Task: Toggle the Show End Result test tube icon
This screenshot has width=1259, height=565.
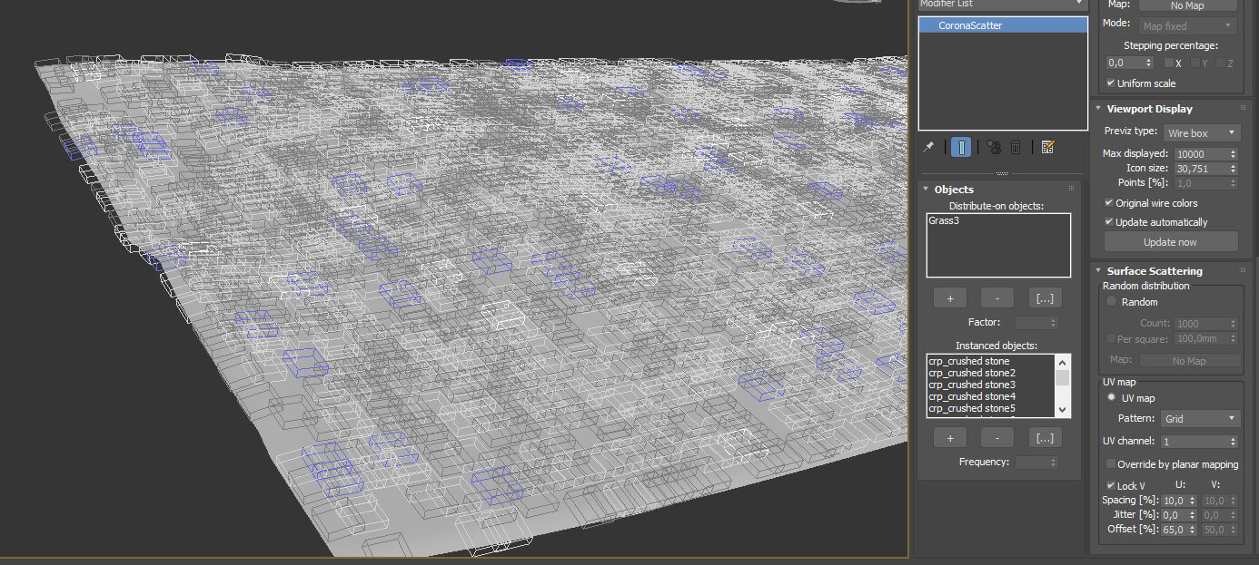Action: coord(960,146)
